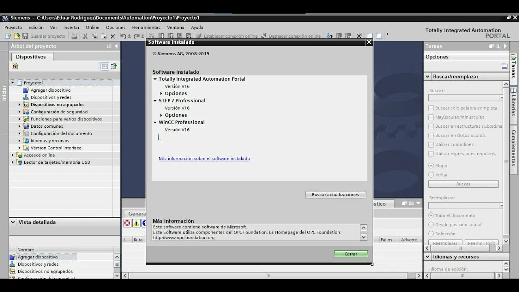Viewport: 519px width, 292px height.
Task: Collapse the Árbol del proyecto panel arrow
Action: point(116,46)
